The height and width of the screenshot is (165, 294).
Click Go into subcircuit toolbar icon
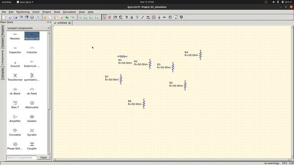(132, 17)
